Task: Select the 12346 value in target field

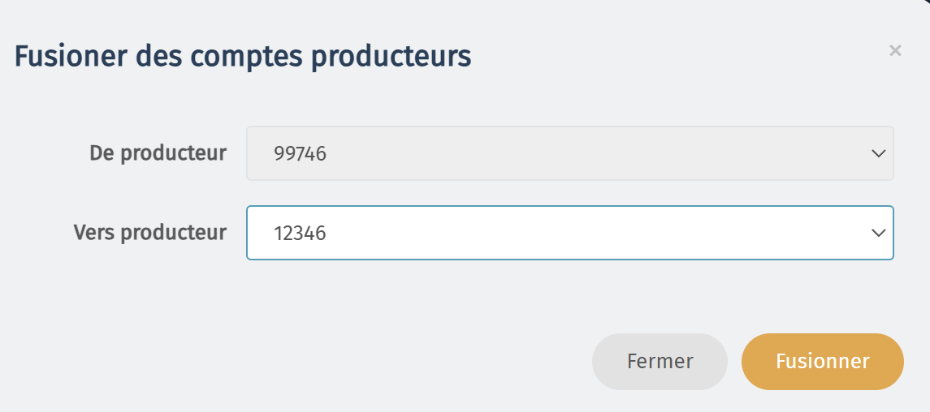Action: [x=300, y=234]
